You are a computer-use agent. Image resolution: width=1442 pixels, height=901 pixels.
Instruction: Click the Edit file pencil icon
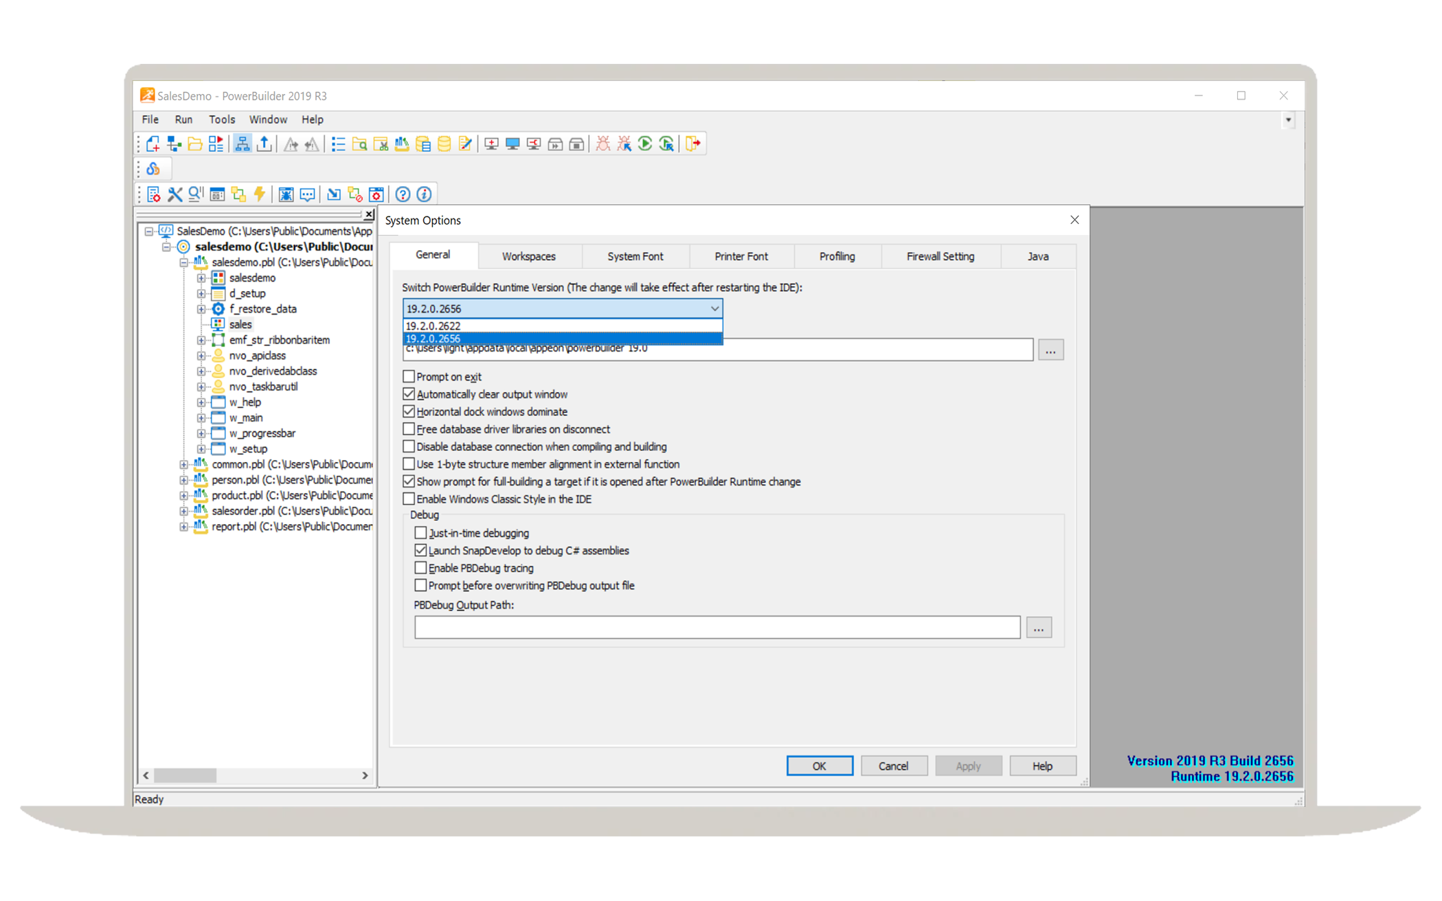[x=466, y=144]
